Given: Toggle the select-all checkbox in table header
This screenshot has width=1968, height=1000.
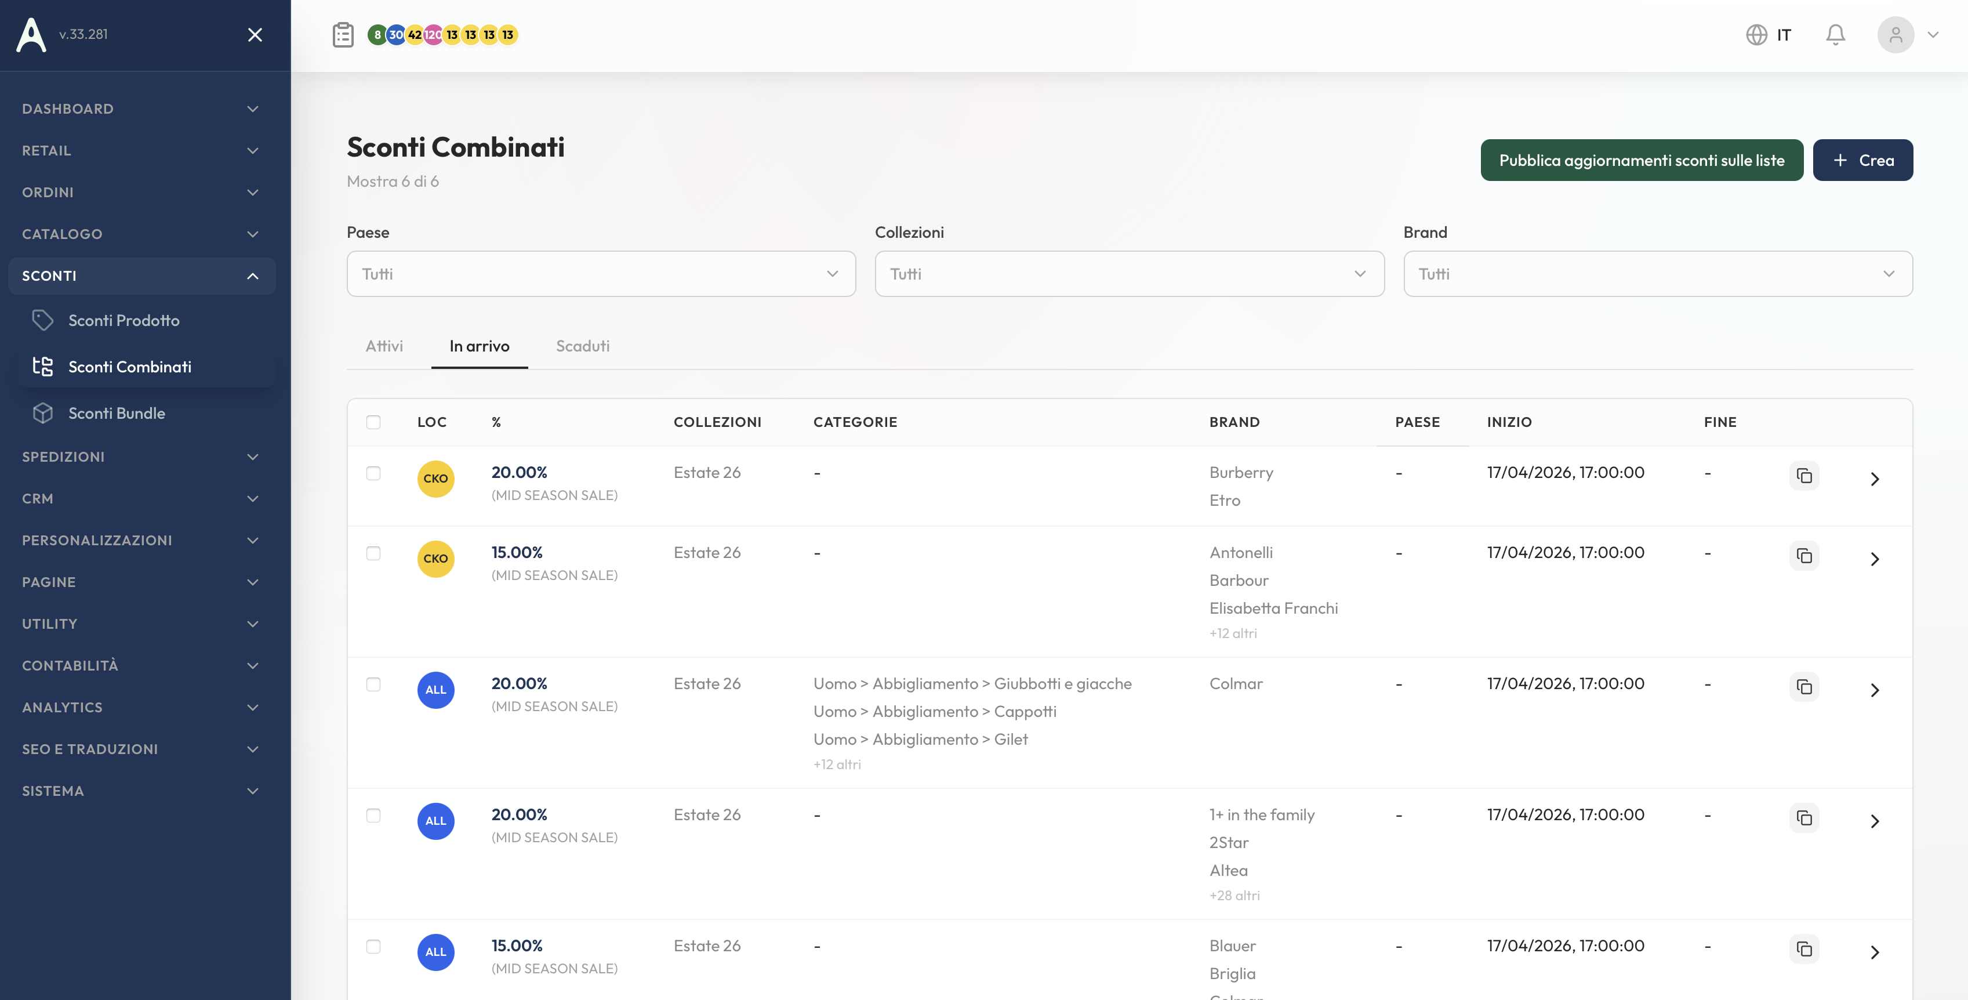Looking at the screenshot, I should tap(373, 422).
